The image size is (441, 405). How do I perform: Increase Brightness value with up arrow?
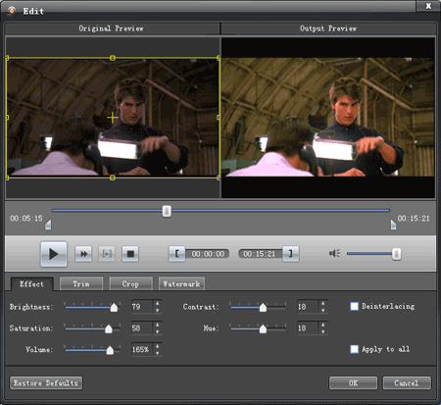coord(158,303)
